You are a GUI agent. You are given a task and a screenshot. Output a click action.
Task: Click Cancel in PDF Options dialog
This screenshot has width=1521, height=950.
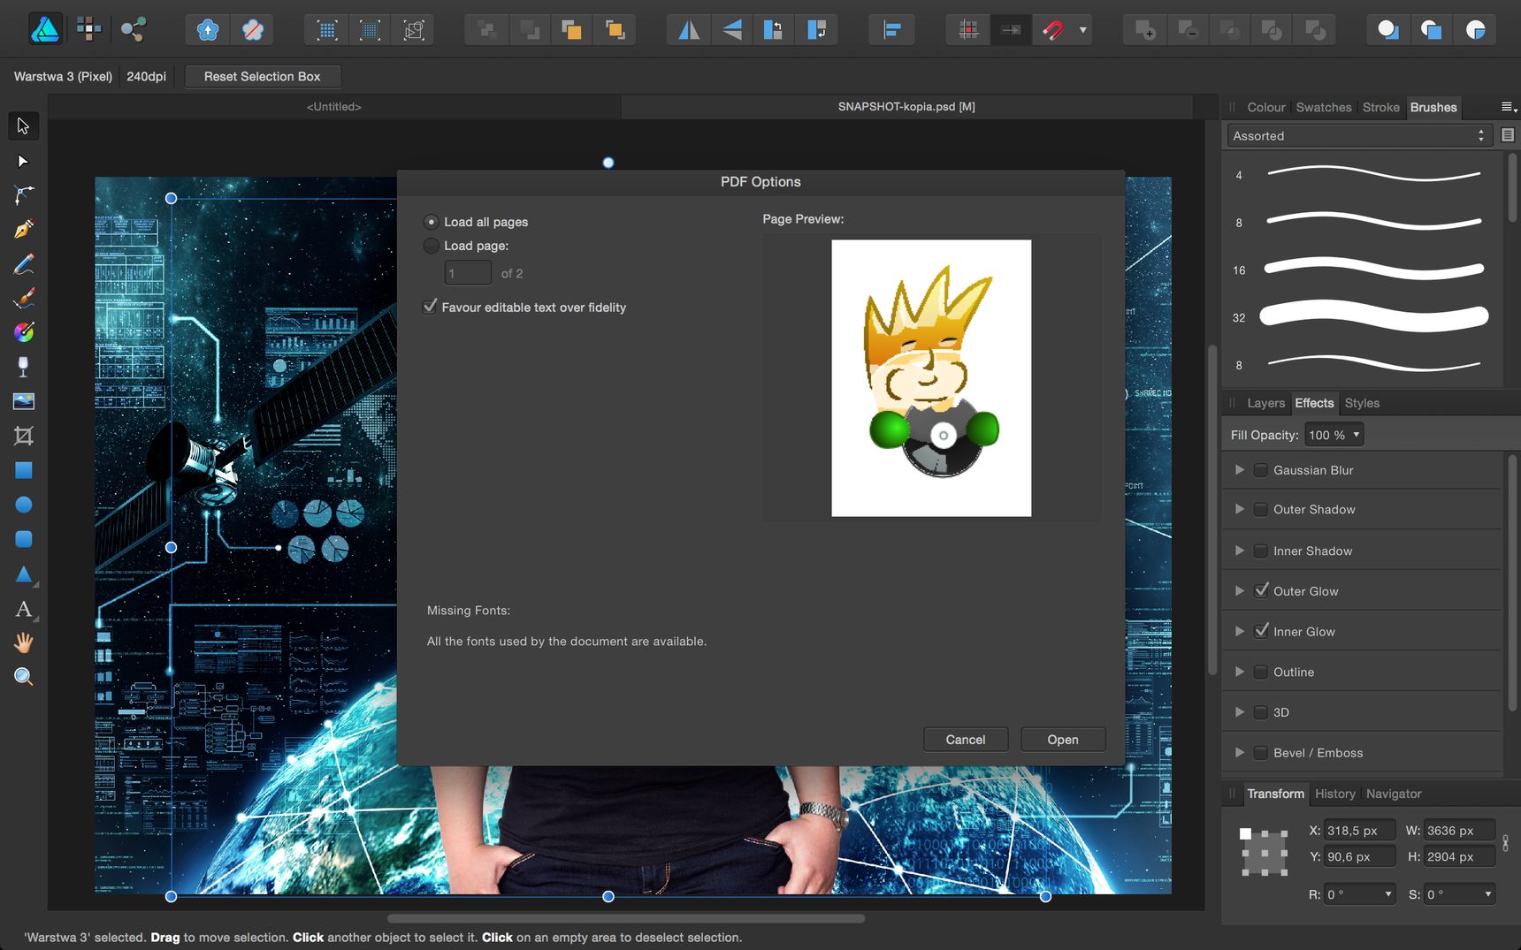click(x=966, y=740)
